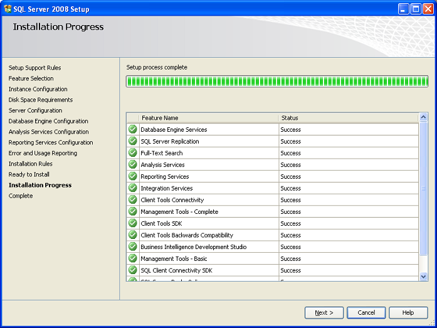Minimize the SQL Server 2008 Setup window
The width and height of the screenshot is (437, 328).
pos(403,9)
